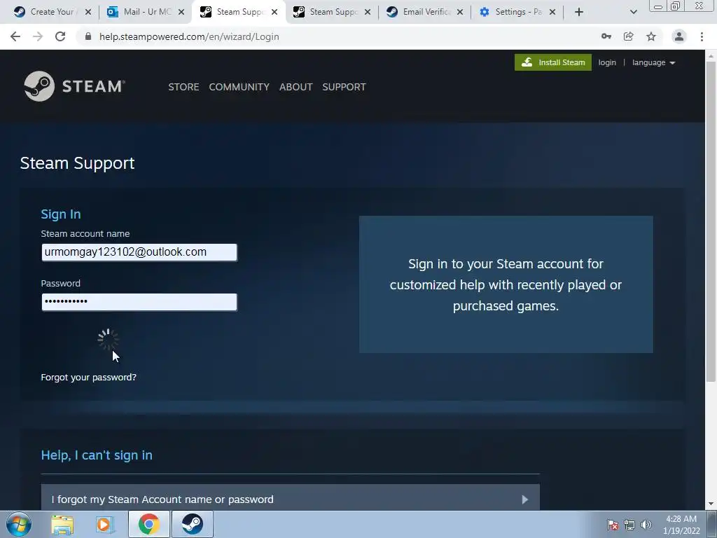Open the language dropdown

pyautogui.click(x=653, y=62)
